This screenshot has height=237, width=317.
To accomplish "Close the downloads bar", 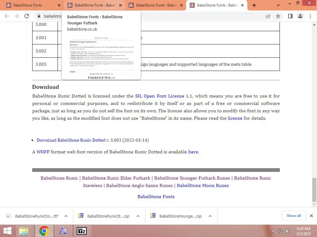I will pyautogui.click(x=311, y=216).
